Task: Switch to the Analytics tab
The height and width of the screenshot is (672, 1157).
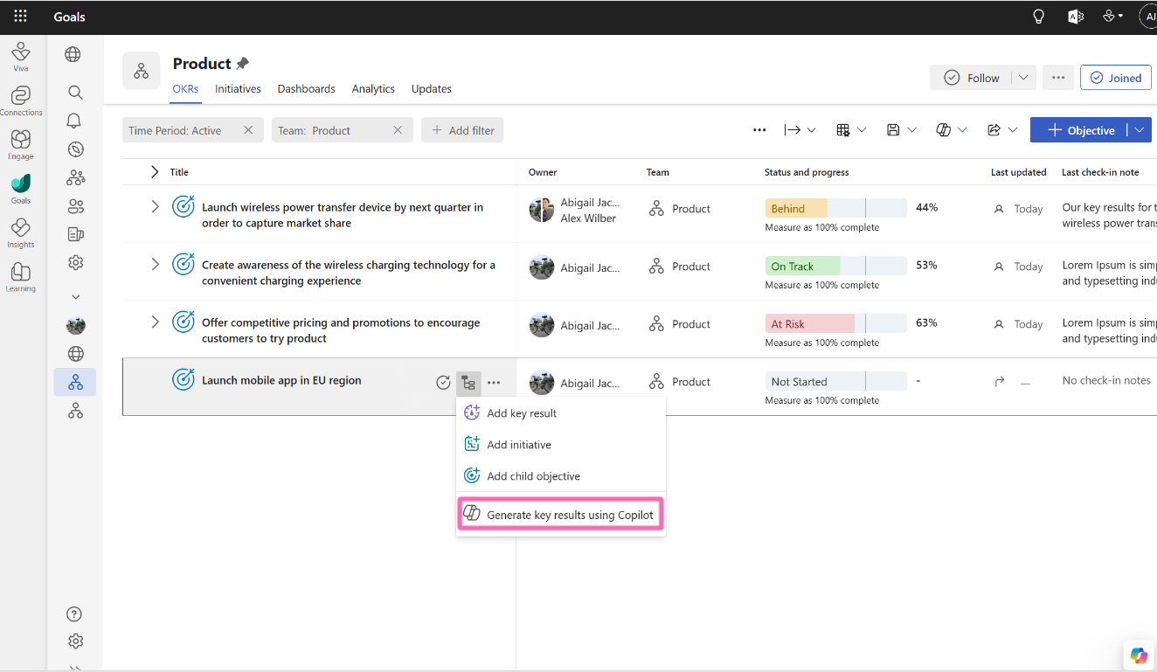Action: click(373, 88)
